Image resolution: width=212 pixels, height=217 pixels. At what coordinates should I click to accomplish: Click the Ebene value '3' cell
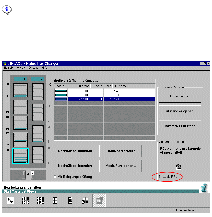[x=97, y=91]
